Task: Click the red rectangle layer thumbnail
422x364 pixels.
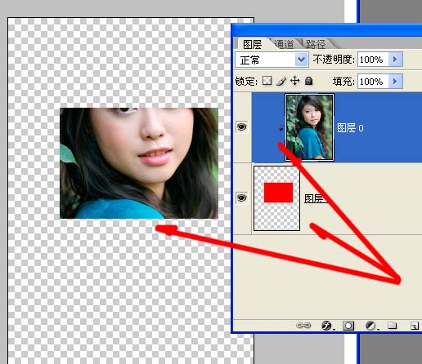Action: pyautogui.click(x=277, y=198)
